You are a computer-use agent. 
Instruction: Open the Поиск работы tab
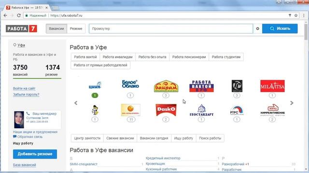210,138
